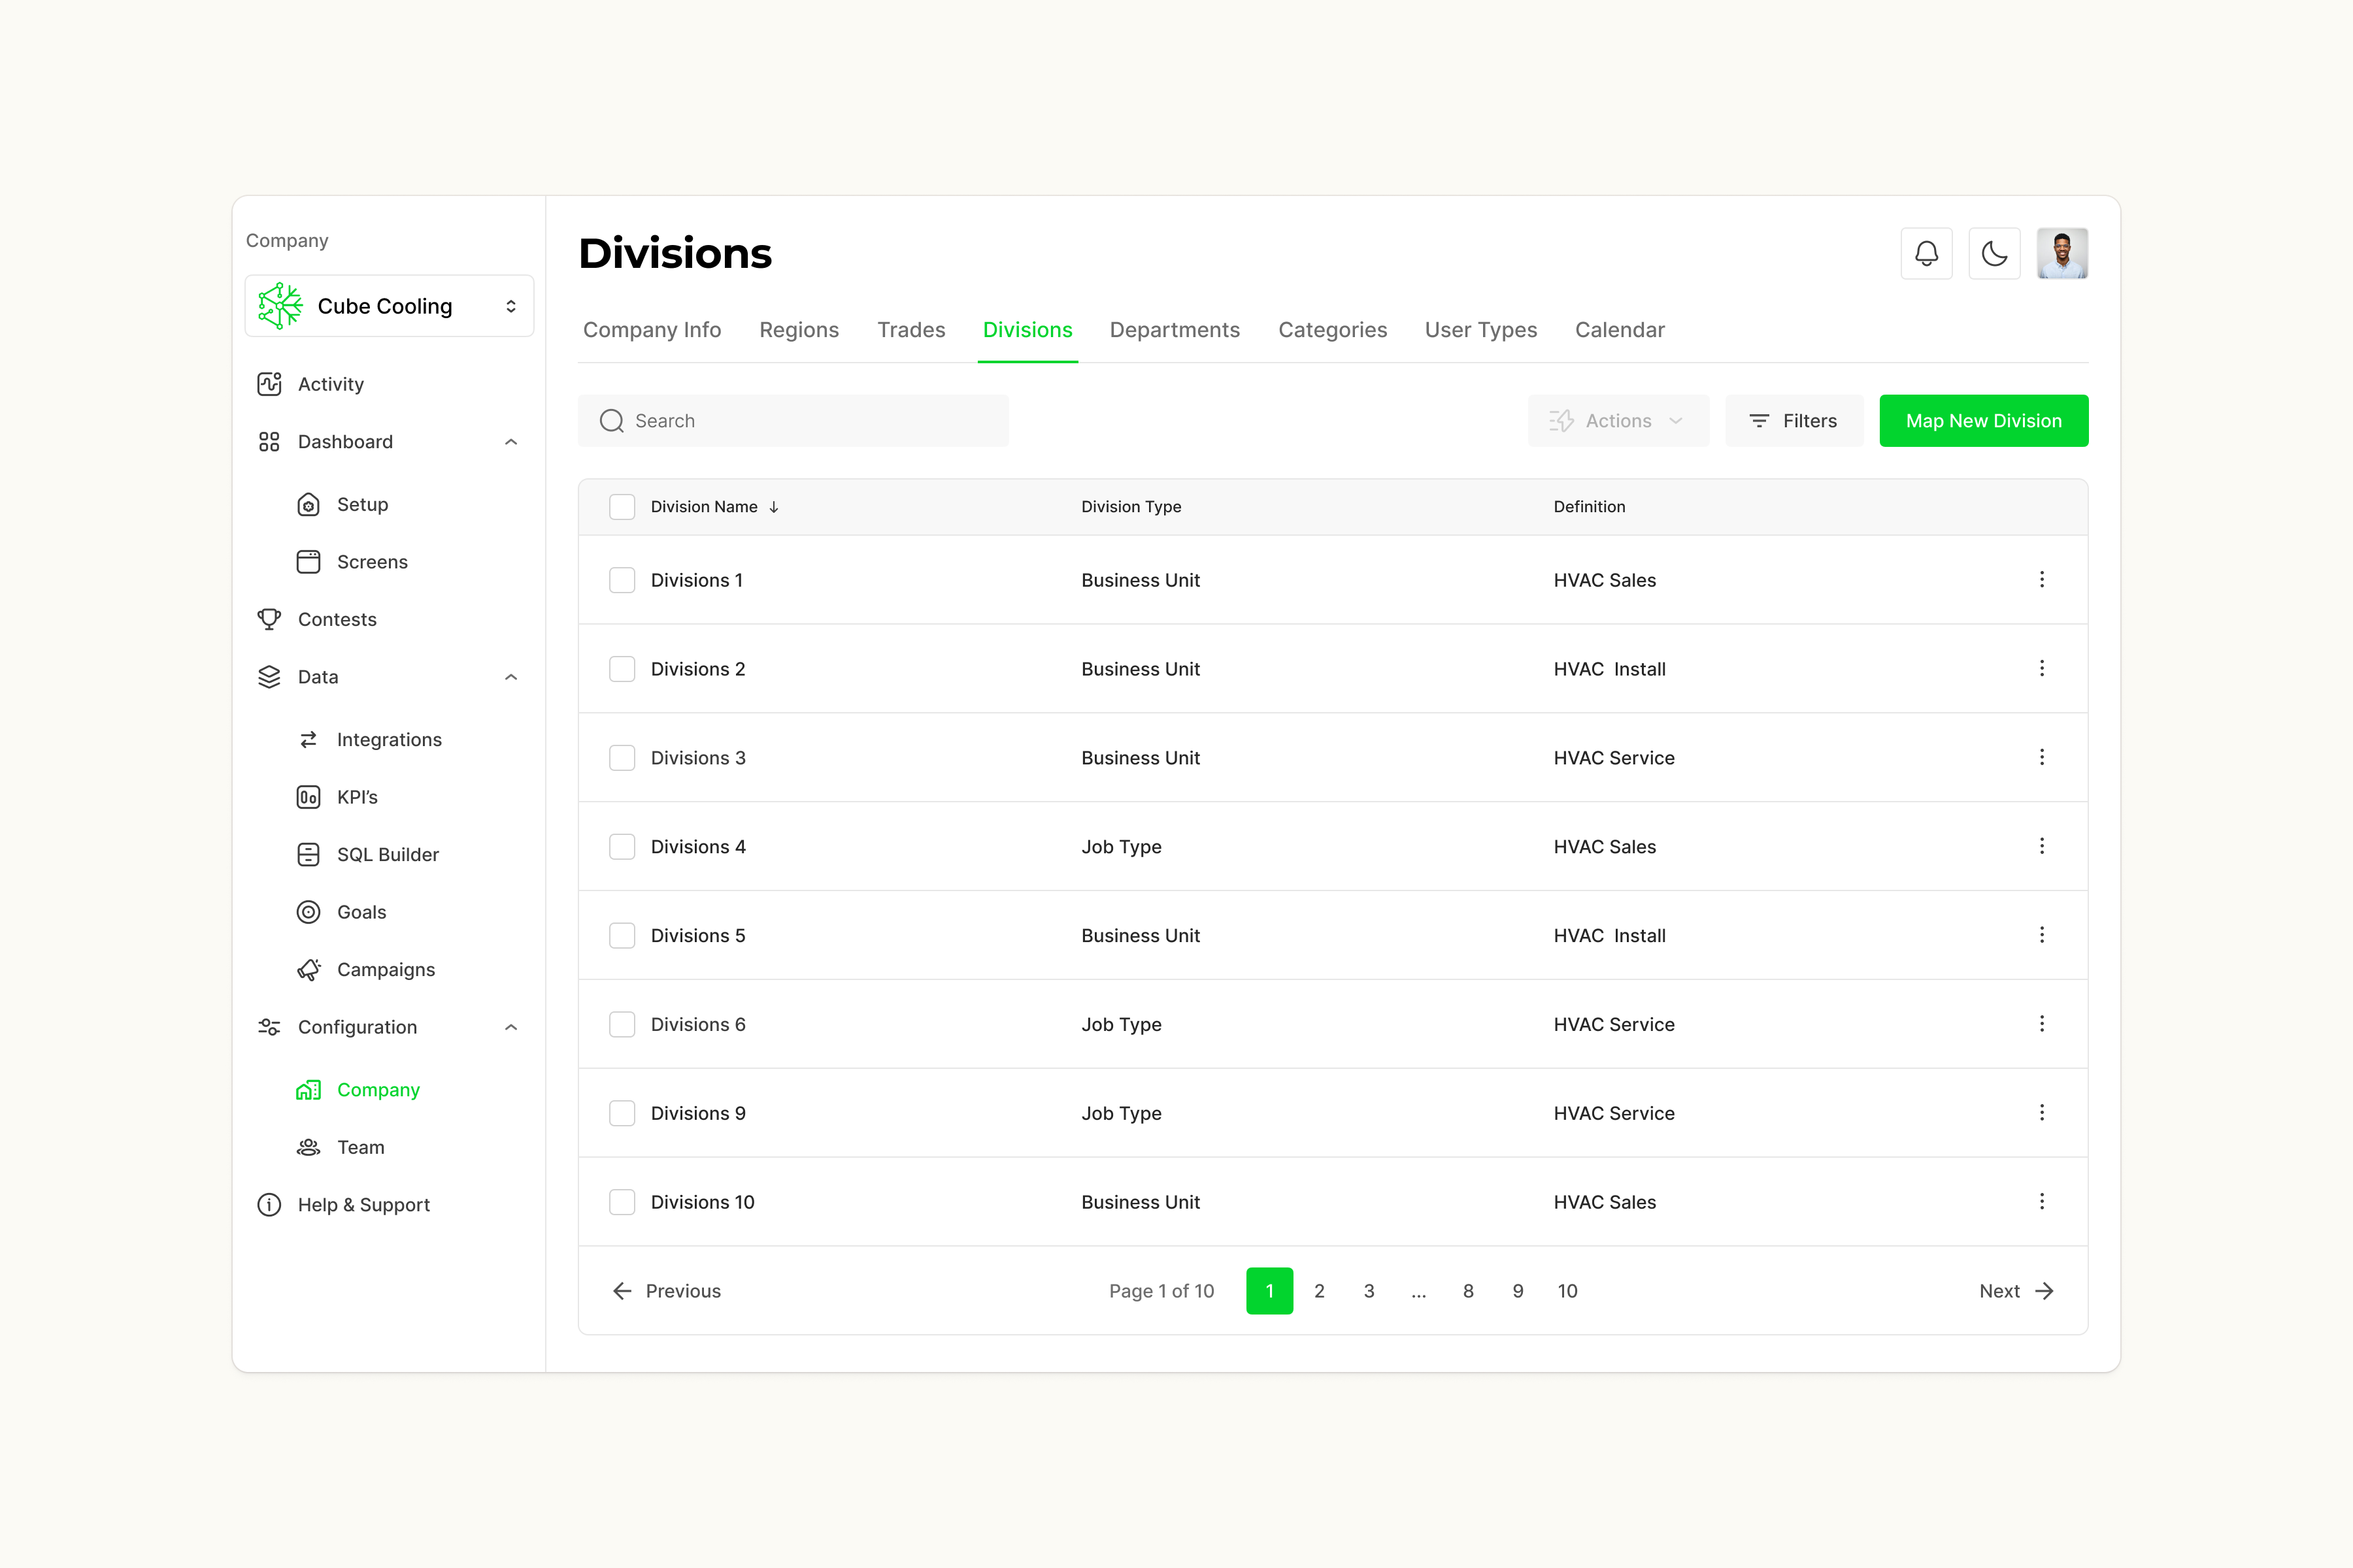The image size is (2353, 1568).
Task: Open row menu for Divisions 4
Action: (x=2042, y=846)
